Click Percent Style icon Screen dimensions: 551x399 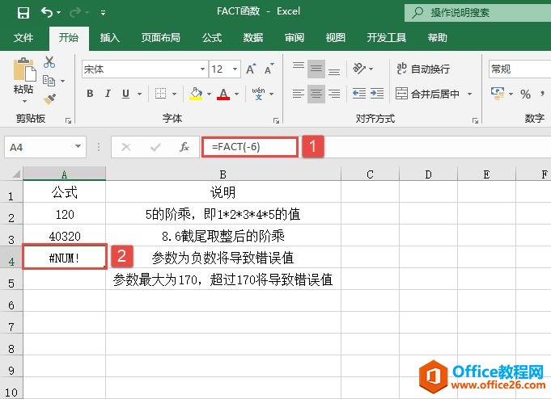click(x=525, y=94)
